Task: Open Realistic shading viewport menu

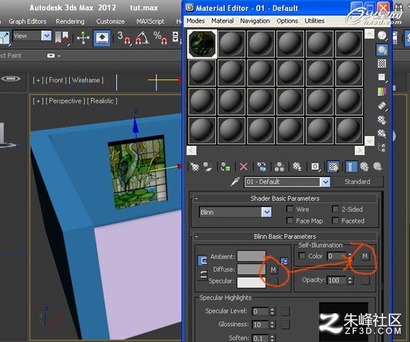Action: 102,101
